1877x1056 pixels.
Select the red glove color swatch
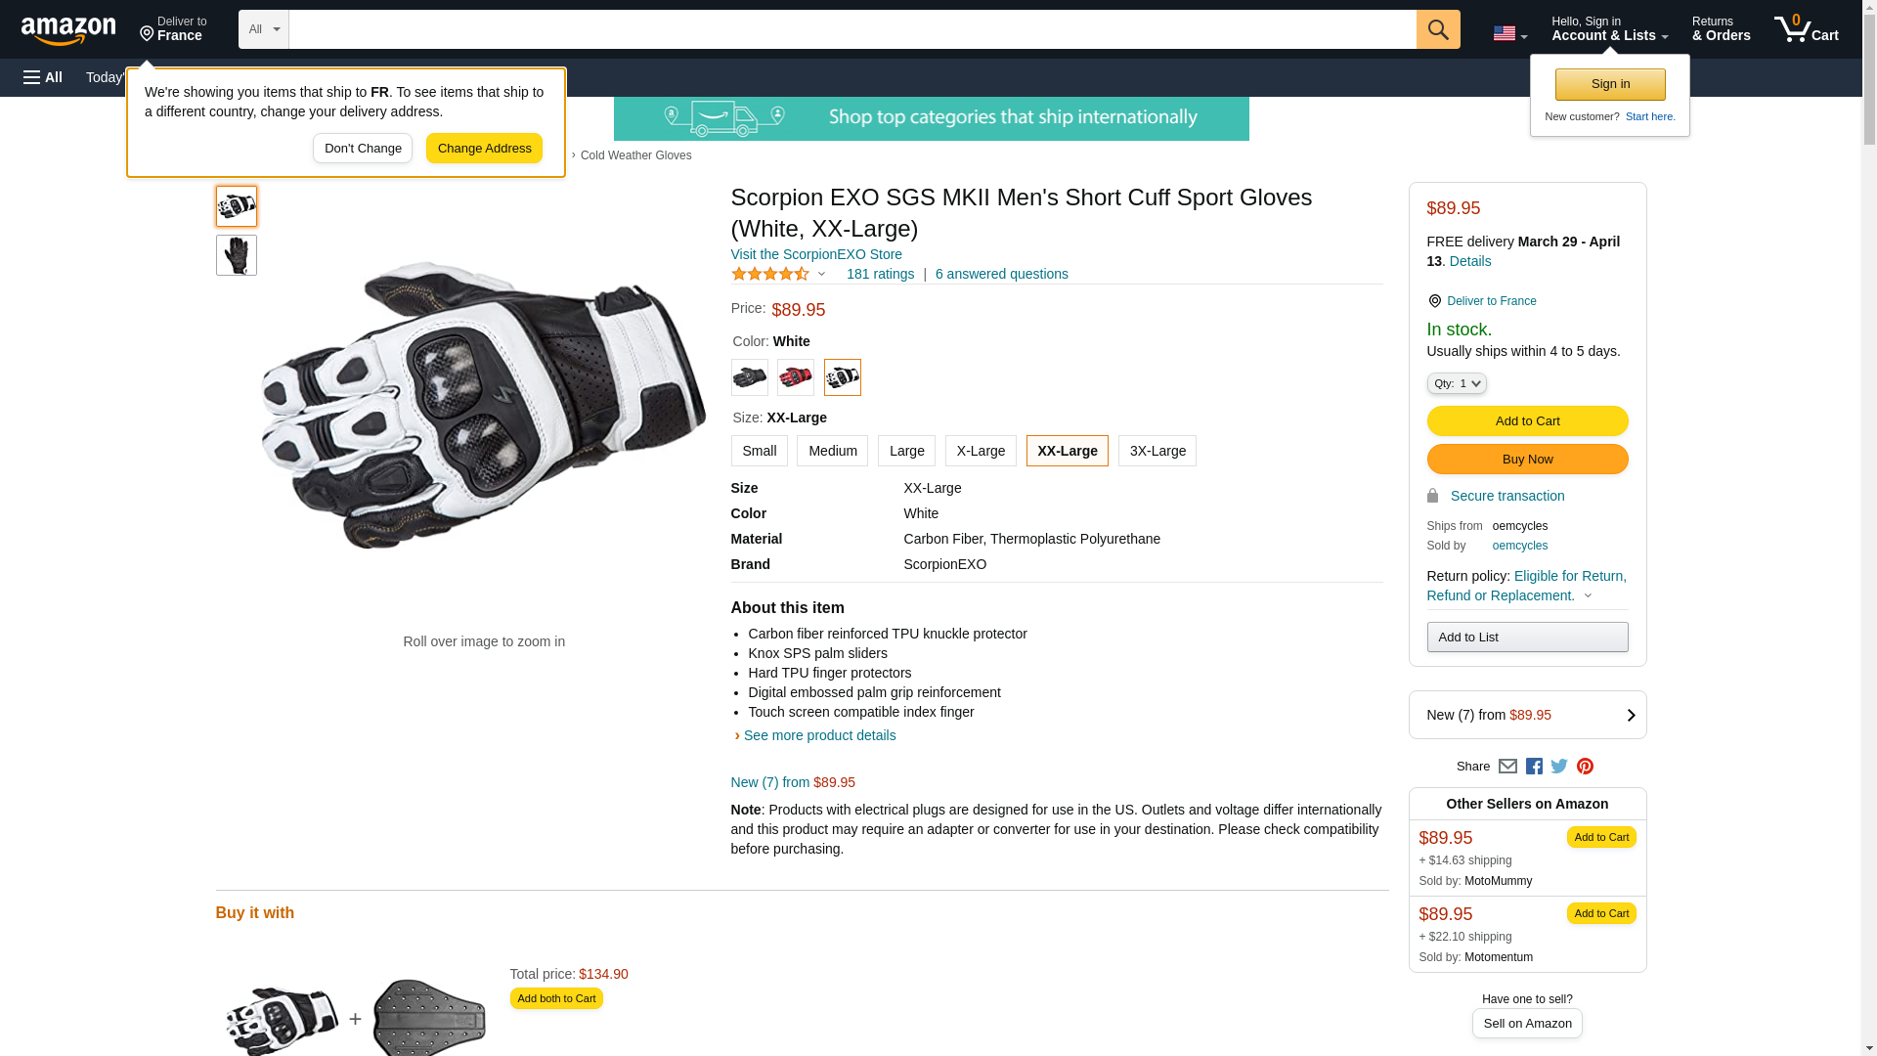click(795, 377)
